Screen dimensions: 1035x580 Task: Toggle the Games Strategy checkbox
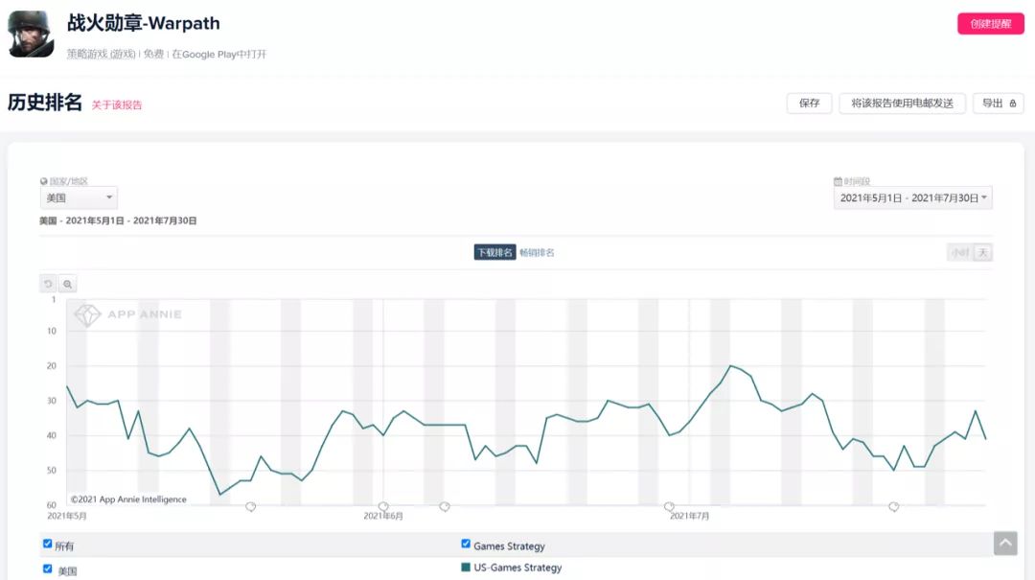coord(466,544)
